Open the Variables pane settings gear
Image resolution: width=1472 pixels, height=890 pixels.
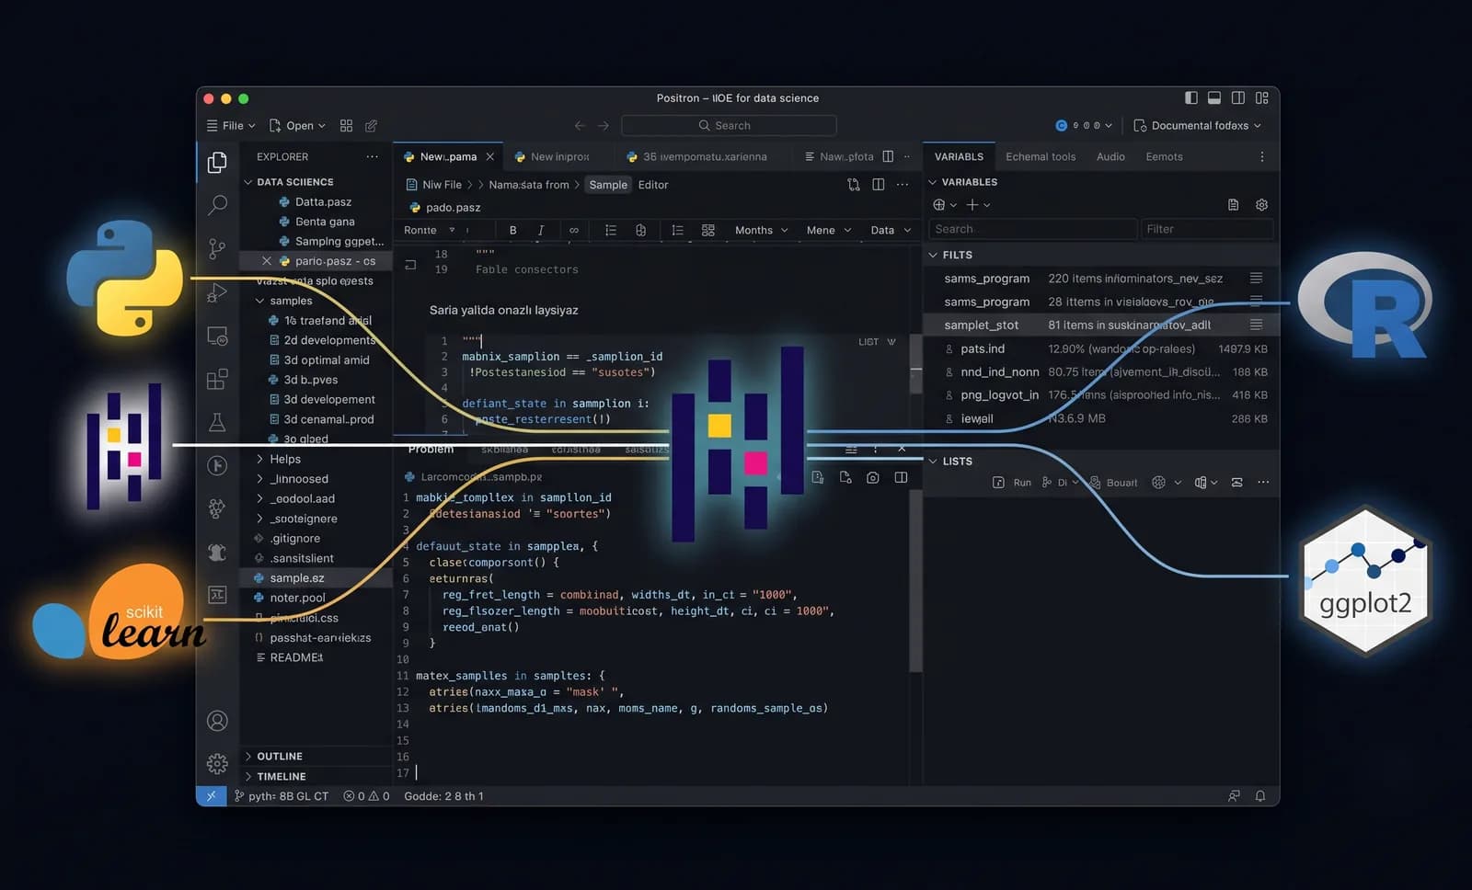pyautogui.click(x=1261, y=205)
